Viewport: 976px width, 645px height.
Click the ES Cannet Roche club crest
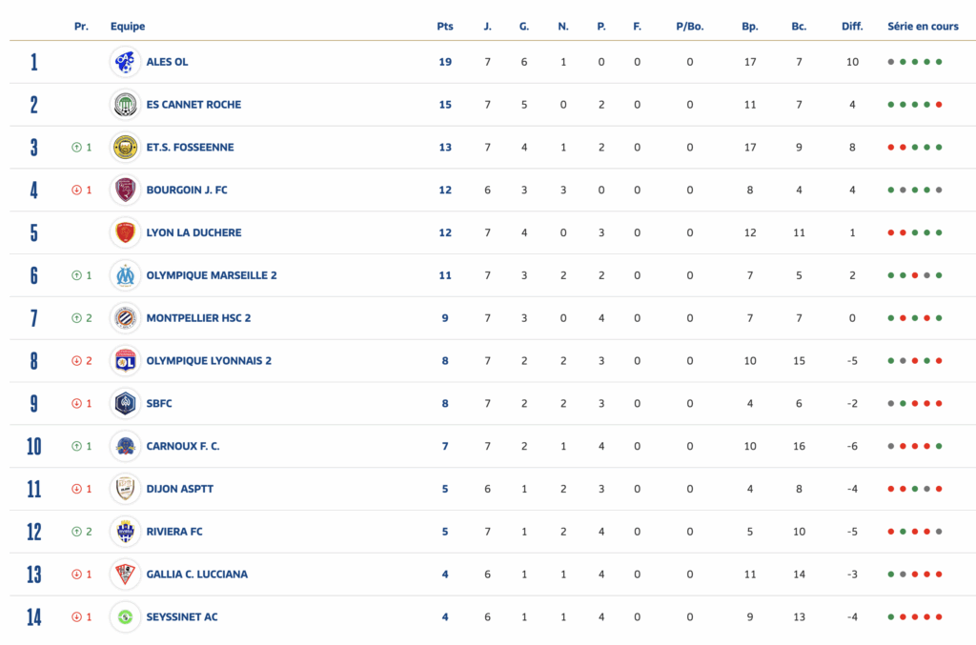coord(125,105)
